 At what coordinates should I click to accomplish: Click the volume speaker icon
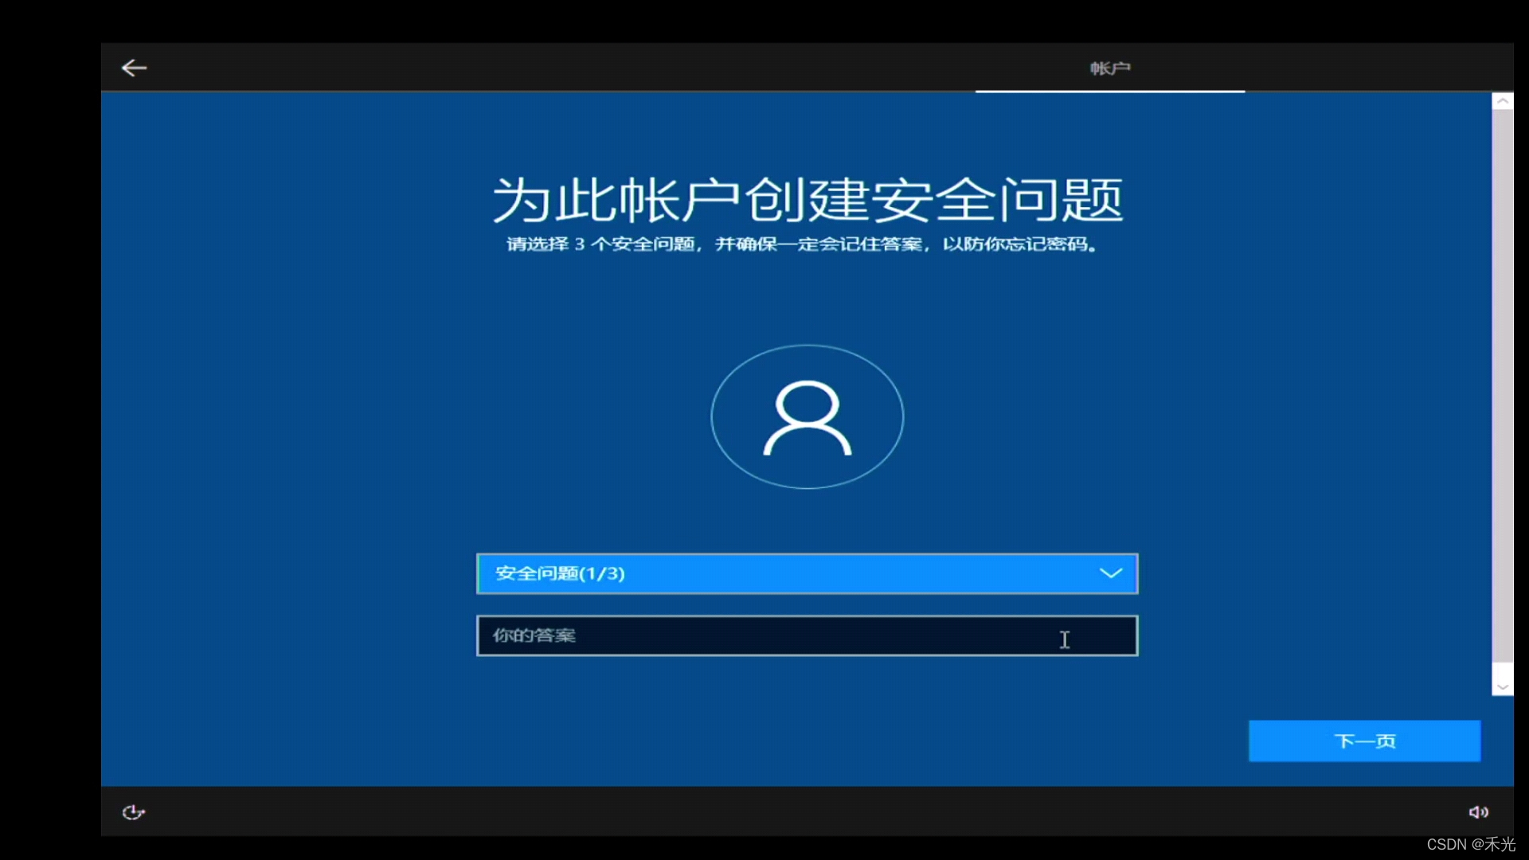(x=1479, y=812)
